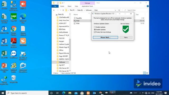Open Explorer help icon
This screenshot has height=95, width=169.
148,6
